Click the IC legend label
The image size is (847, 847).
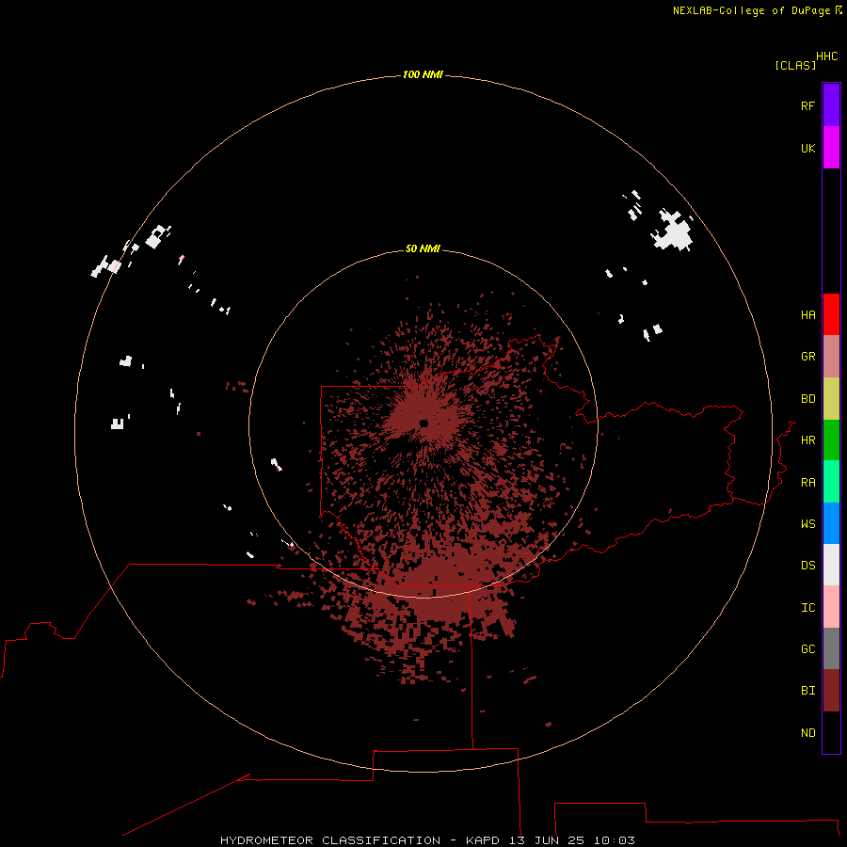(x=807, y=608)
